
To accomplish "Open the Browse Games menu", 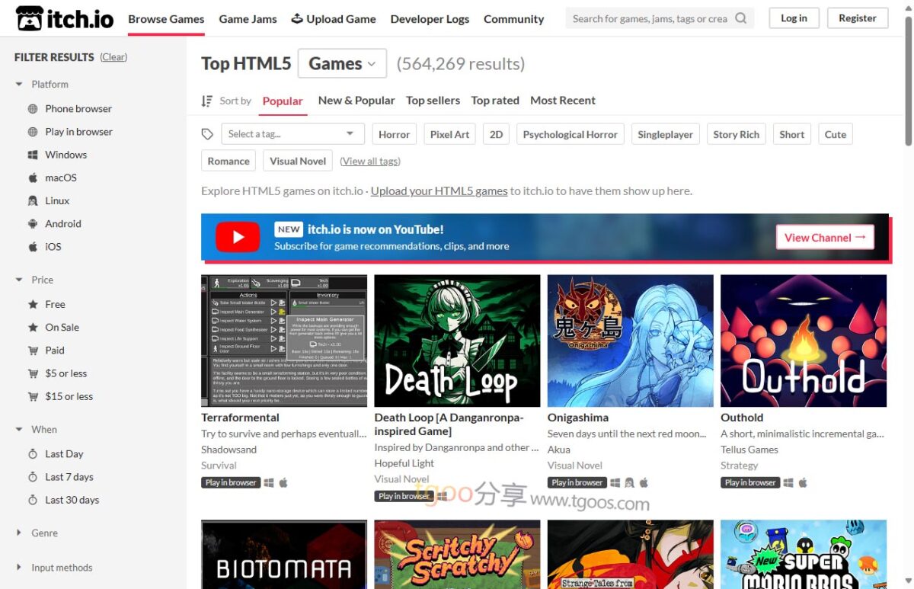I will (x=165, y=18).
